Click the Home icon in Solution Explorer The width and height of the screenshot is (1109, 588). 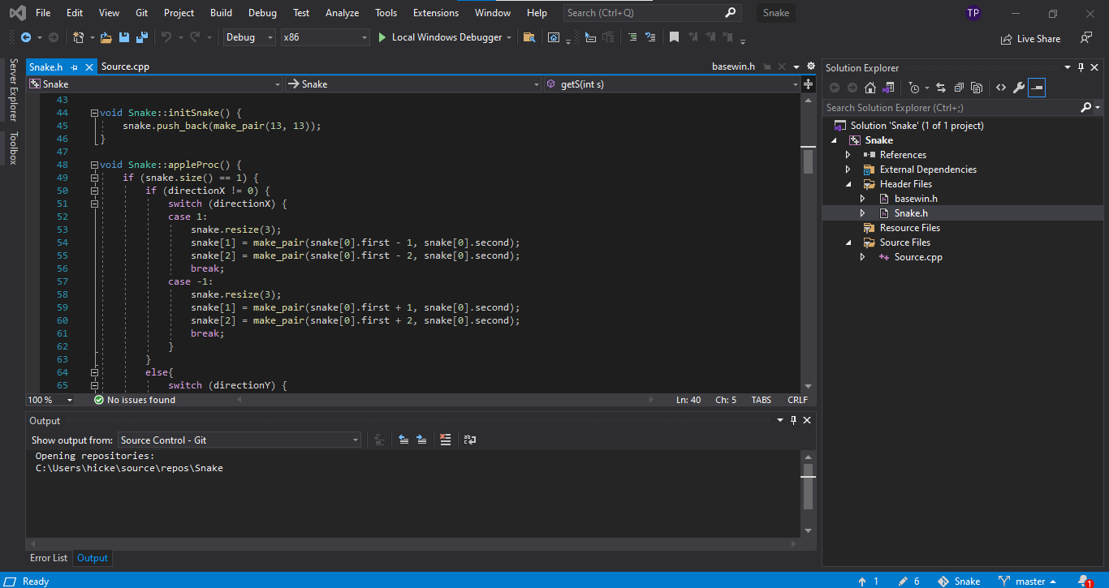click(870, 88)
